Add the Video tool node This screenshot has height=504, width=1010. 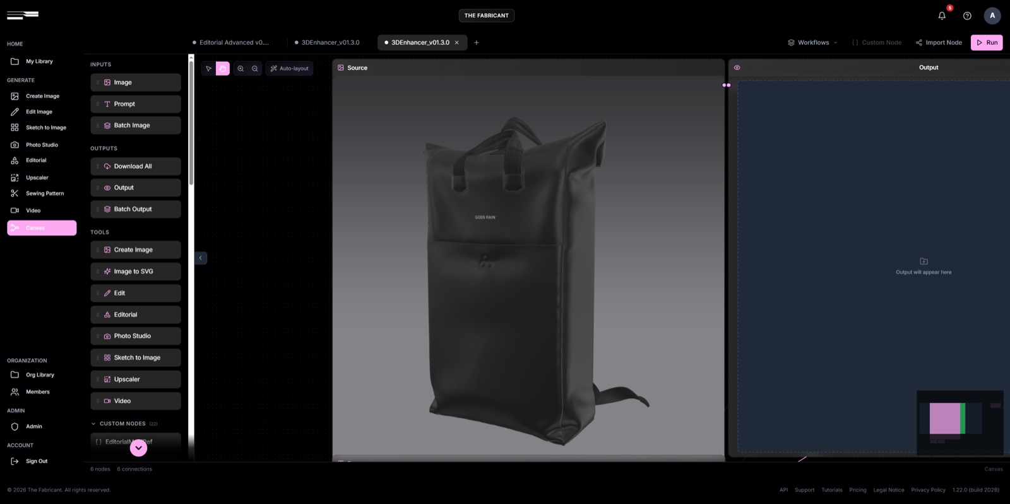pos(136,401)
